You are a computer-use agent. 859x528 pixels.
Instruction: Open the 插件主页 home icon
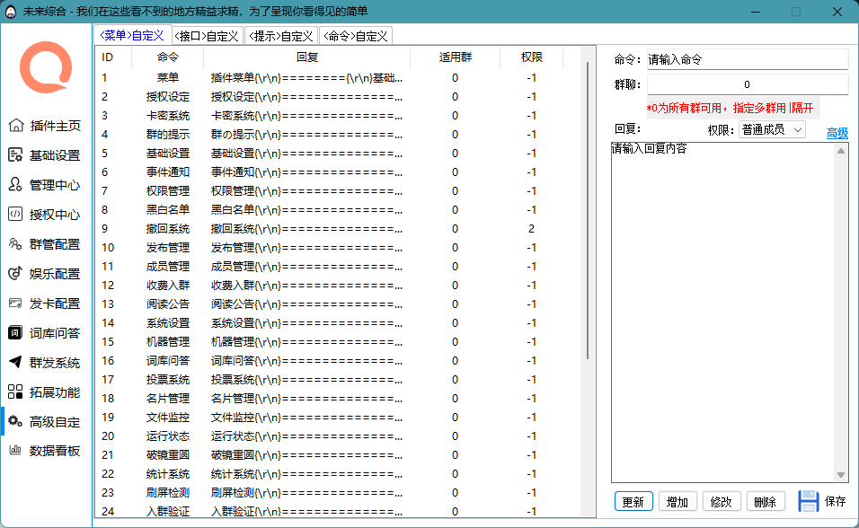click(16, 126)
